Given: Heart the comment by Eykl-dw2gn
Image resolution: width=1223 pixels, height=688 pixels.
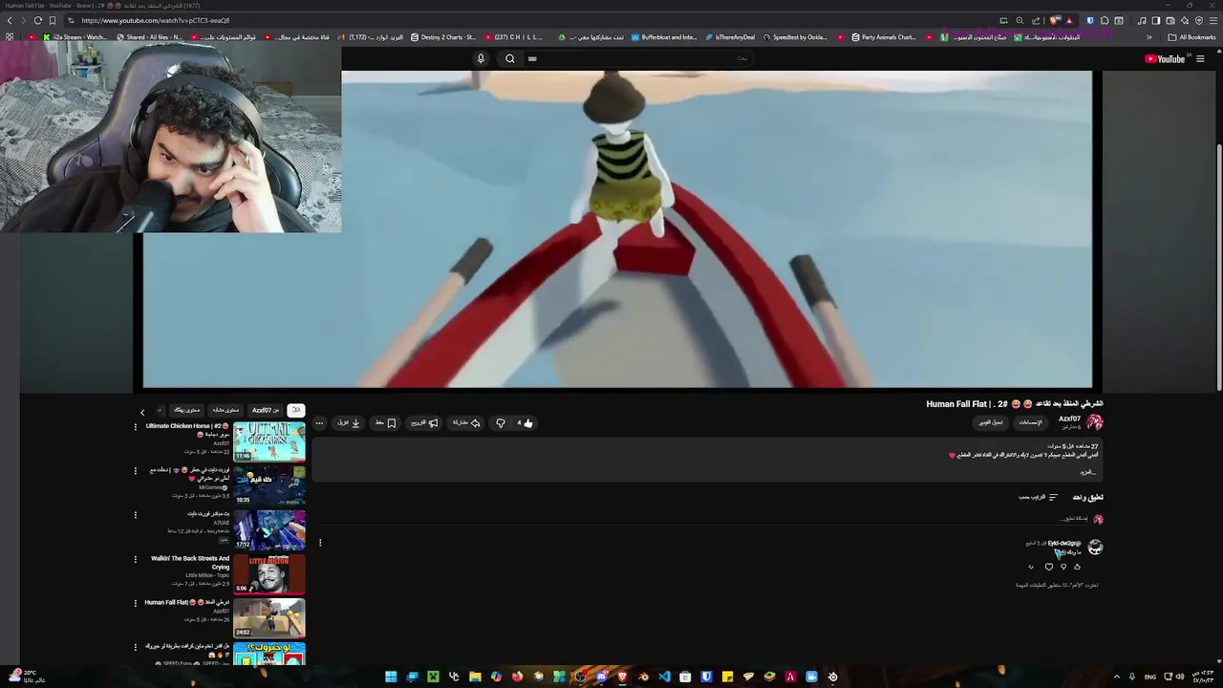Looking at the screenshot, I should 1048,567.
